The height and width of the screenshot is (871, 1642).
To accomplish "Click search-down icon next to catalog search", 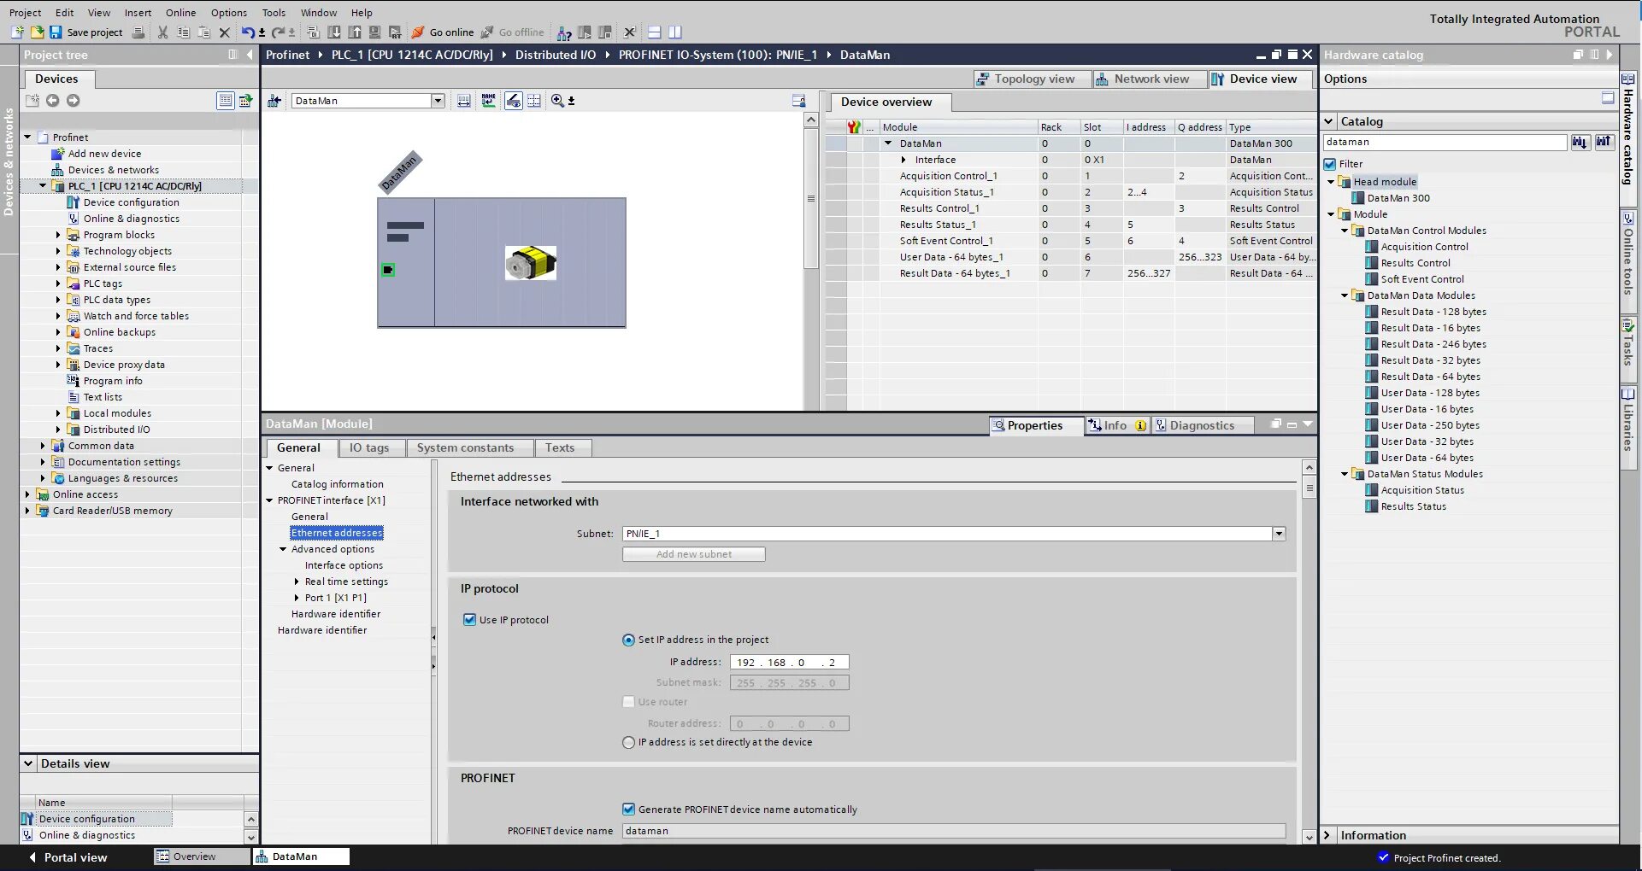I will 1580,143.
